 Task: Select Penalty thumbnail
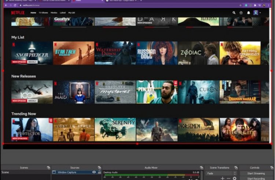[157, 92]
